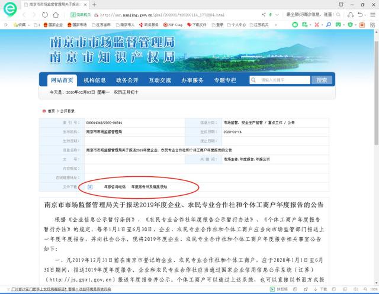Open the headphone icon in toolbar

[x=350, y=15]
